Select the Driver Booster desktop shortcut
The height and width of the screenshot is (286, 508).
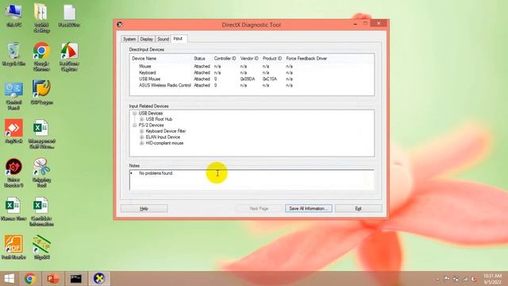point(13,172)
